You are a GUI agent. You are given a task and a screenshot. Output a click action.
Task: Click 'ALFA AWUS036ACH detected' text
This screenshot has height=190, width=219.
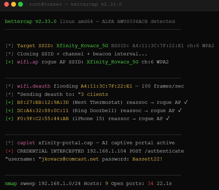point(138,21)
